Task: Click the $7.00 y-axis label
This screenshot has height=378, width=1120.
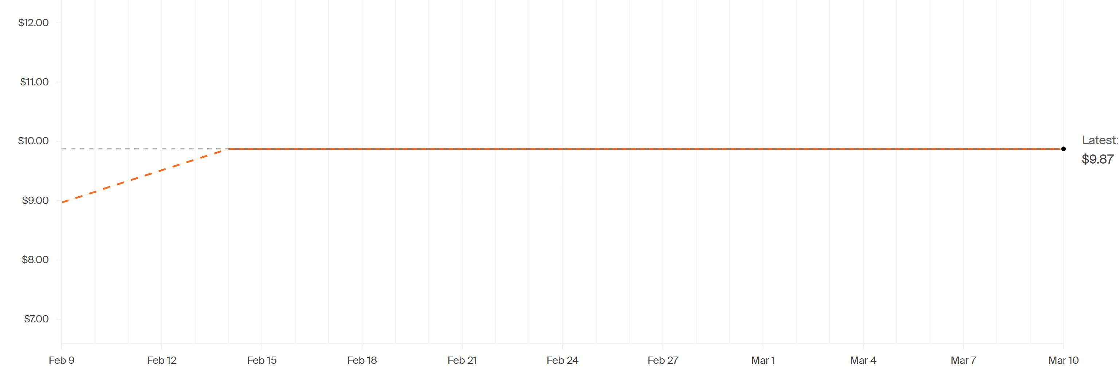Action: 36,319
